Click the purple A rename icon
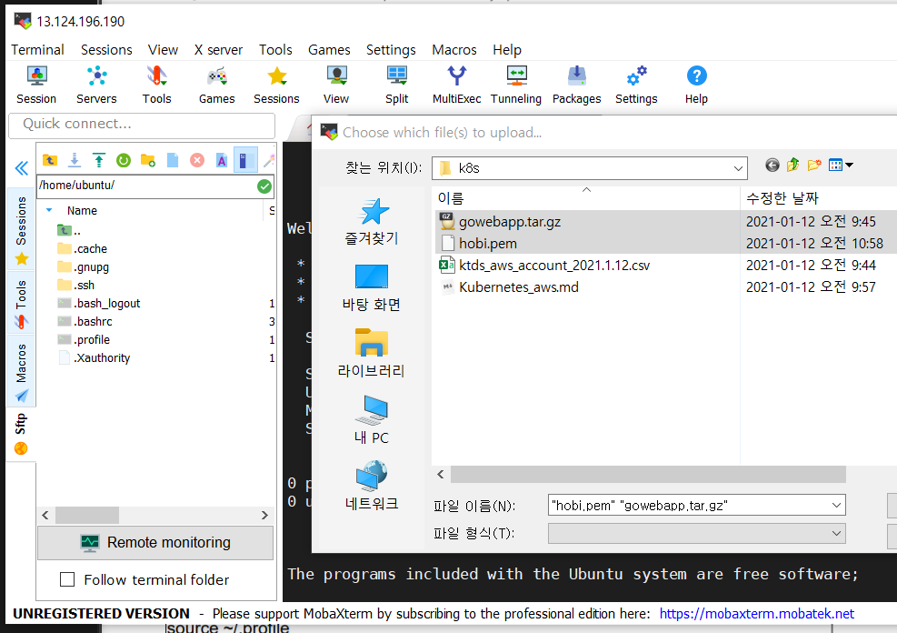Viewport: 897px width, 633px height. pyautogui.click(x=222, y=160)
